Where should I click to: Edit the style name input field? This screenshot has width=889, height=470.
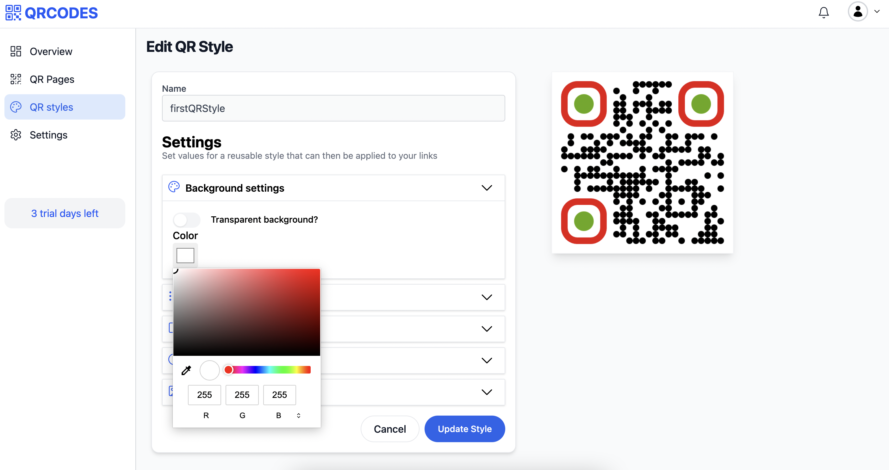pos(333,108)
